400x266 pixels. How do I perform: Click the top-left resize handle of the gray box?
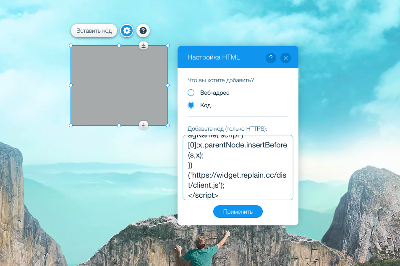(71, 46)
